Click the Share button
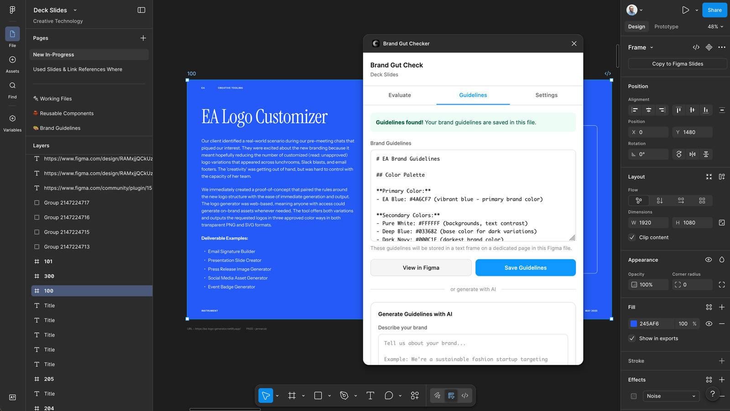The width and height of the screenshot is (730, 411). coord(714,10)
